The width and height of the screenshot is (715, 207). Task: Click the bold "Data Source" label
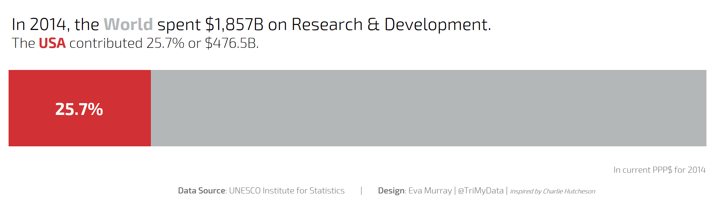[202, 191]
